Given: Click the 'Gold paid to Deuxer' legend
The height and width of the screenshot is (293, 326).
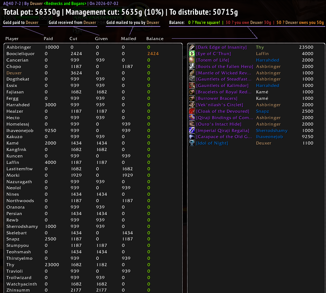Looking at the screenshot, I should coord(21,23).
